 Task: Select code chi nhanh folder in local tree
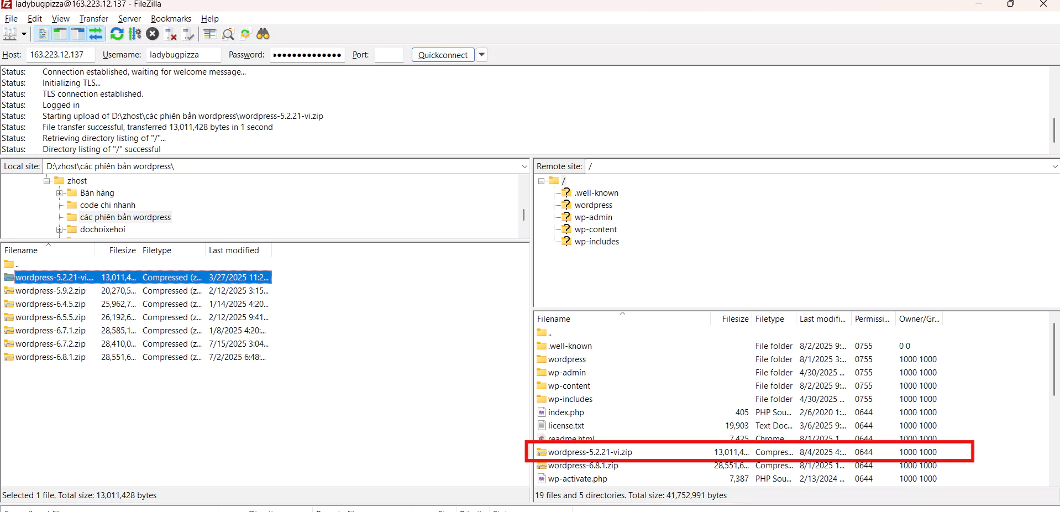[107, 205]
